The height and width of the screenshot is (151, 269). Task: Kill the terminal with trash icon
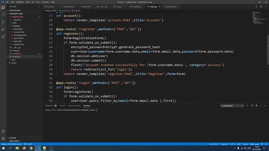[256, 106]
